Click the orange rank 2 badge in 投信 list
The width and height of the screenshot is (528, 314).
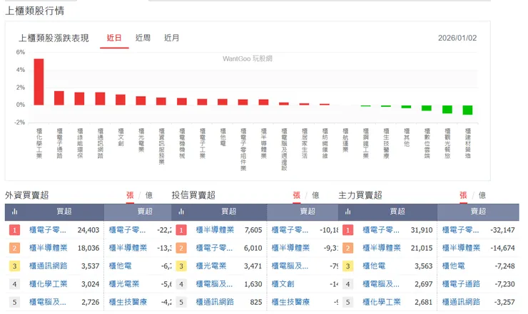point(181,248)
